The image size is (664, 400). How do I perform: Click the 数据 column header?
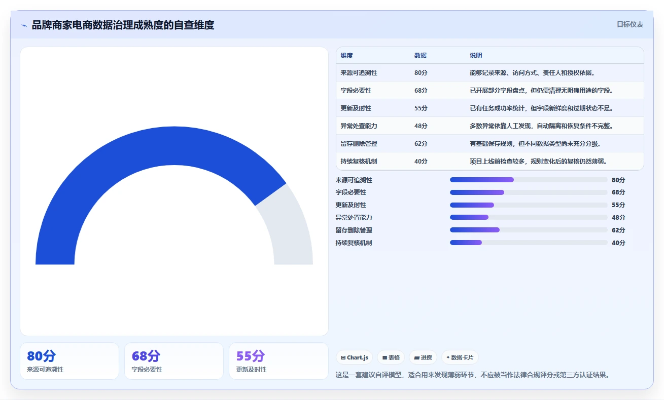click(x=421, y=56)
